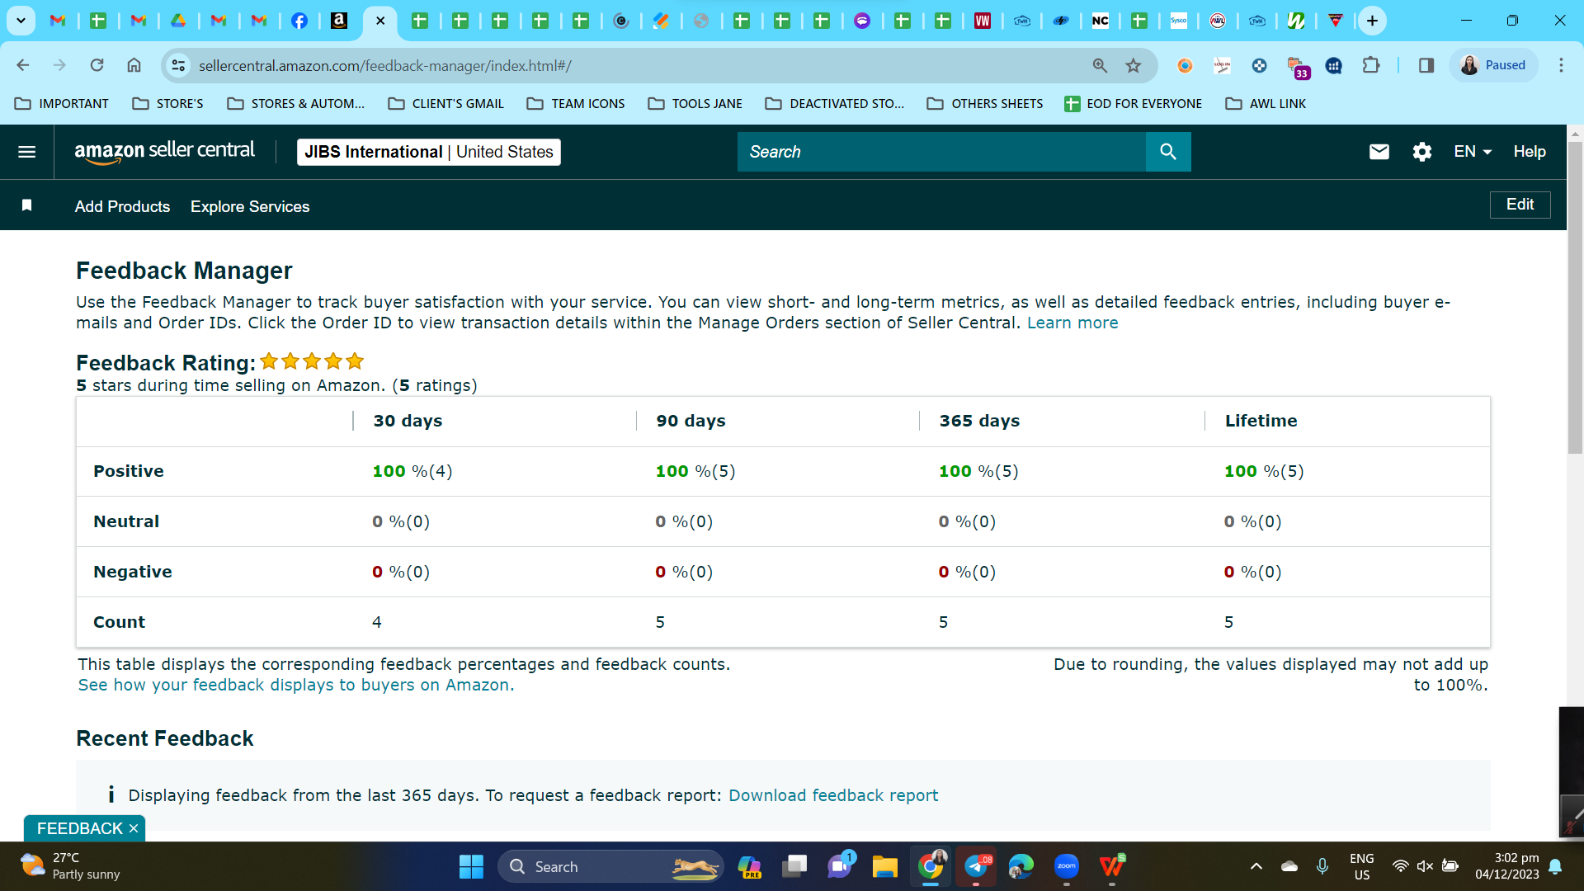Open Zoom from taskbar

1066,866
